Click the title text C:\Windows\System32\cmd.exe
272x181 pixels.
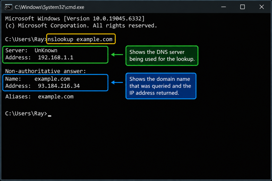(x=49, y=7)
